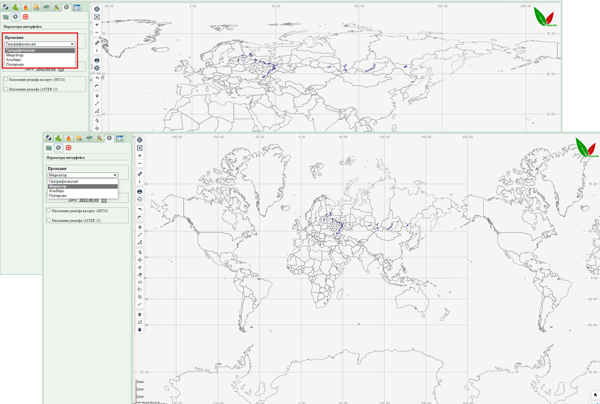Select the ruler measure tool in foreground window
Screen dimensions: 600x404
[139, 174]
